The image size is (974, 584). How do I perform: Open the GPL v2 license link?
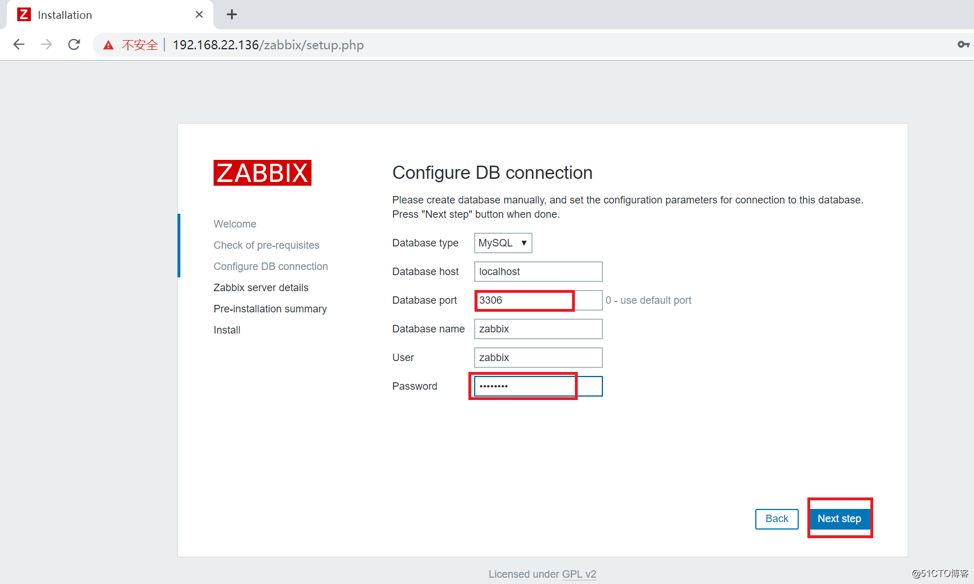point(579,574)
